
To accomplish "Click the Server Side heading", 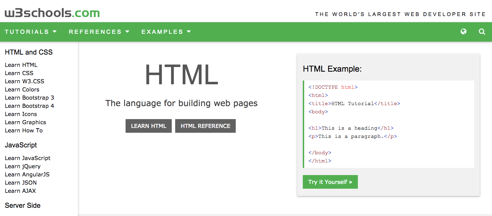I will click(x=23, y=205).
